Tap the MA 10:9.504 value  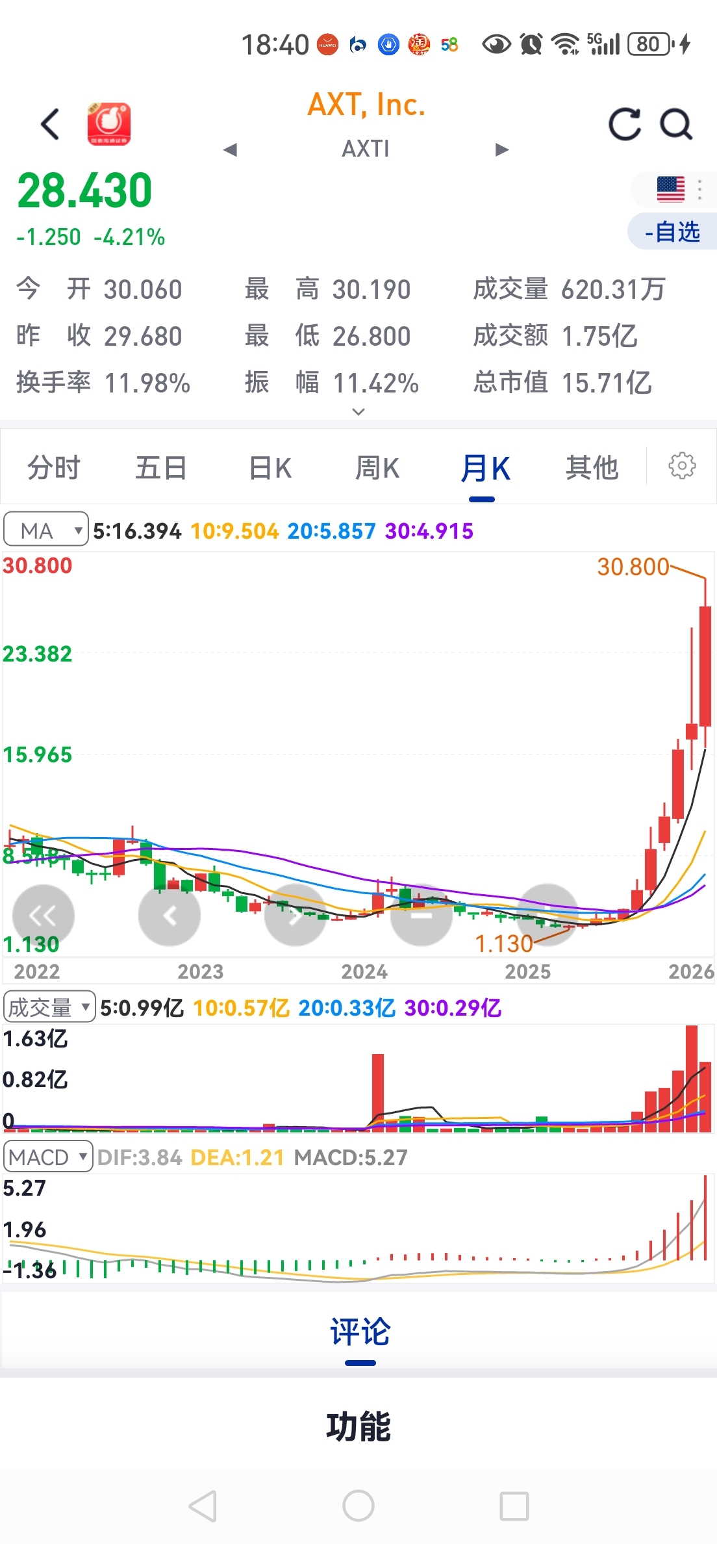pyautogui.click(x=234, y=531)
